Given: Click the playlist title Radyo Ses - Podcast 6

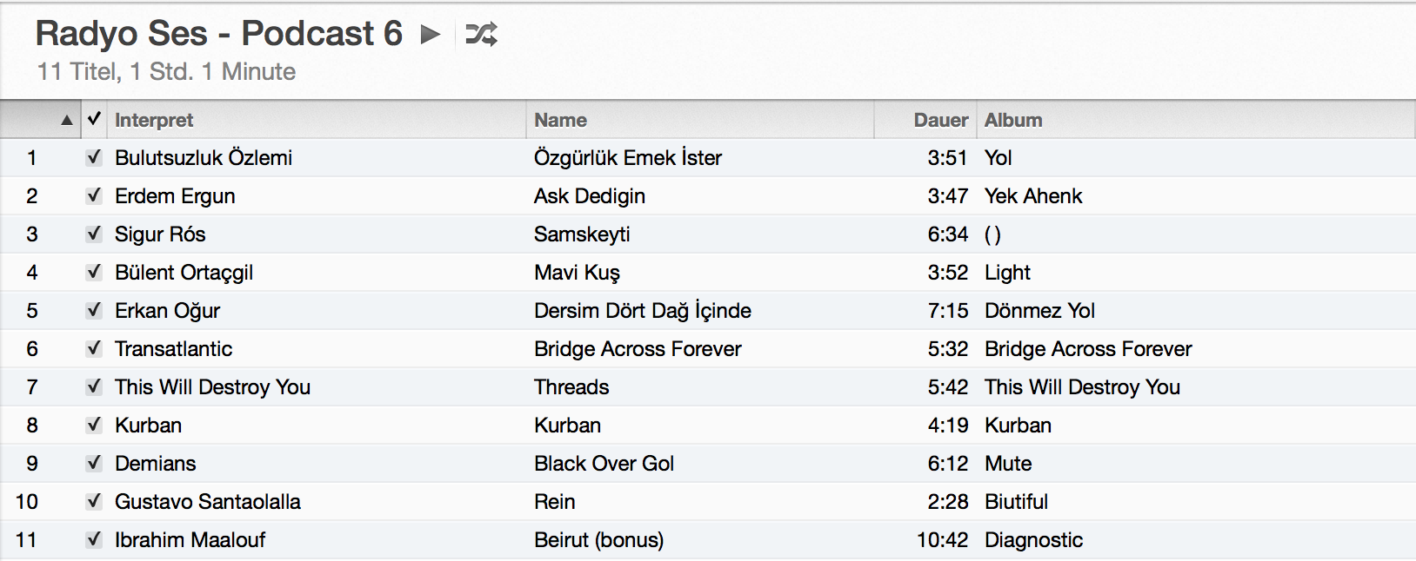Looking at the screenshot, I should [218, 34].
